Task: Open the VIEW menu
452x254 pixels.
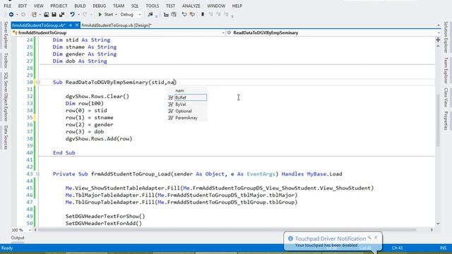Action: point(38,6)
